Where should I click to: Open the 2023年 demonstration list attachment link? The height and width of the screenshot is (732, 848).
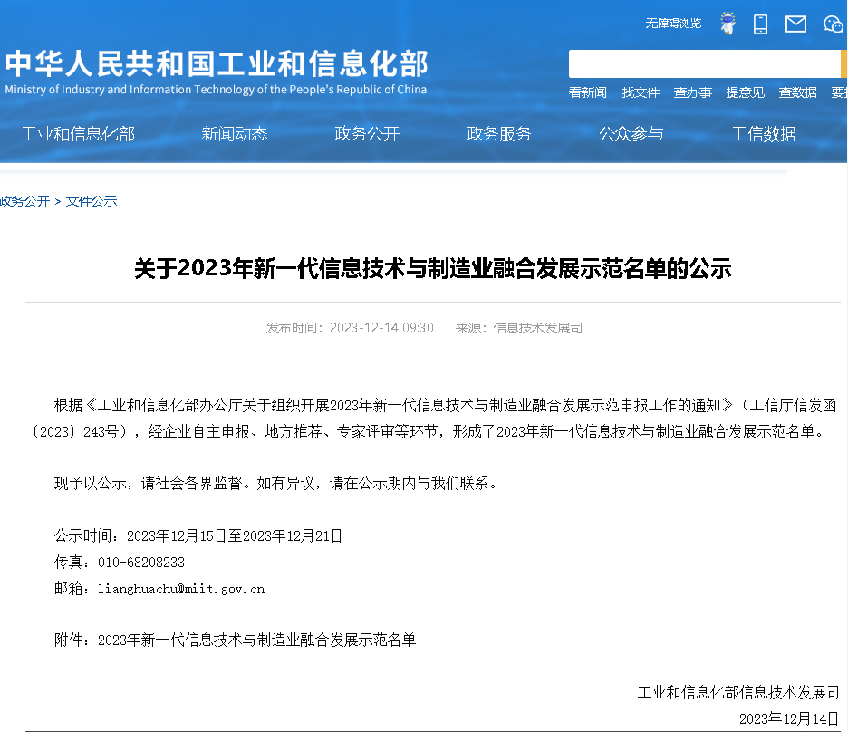[x=256, y=640]
